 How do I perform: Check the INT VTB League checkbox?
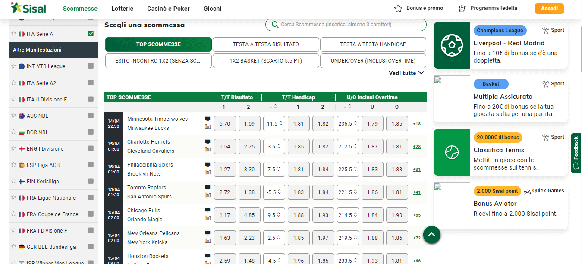[x=91, y=66]
